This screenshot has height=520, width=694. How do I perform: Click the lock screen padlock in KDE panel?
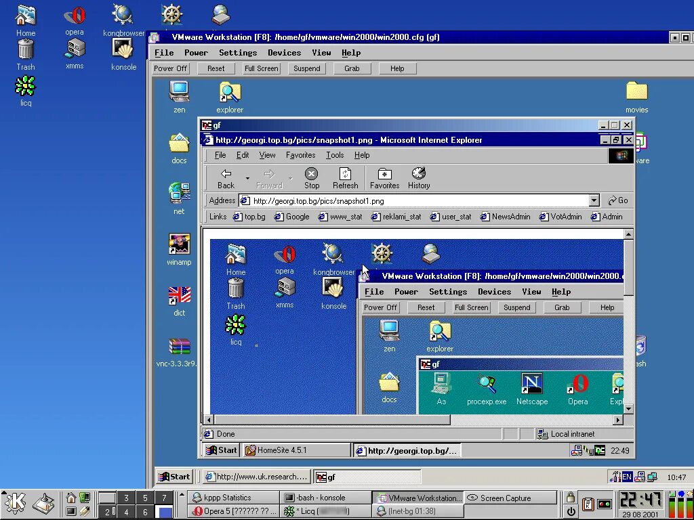pos(571,498)
